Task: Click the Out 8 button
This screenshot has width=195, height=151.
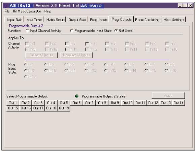Action: 102,103
